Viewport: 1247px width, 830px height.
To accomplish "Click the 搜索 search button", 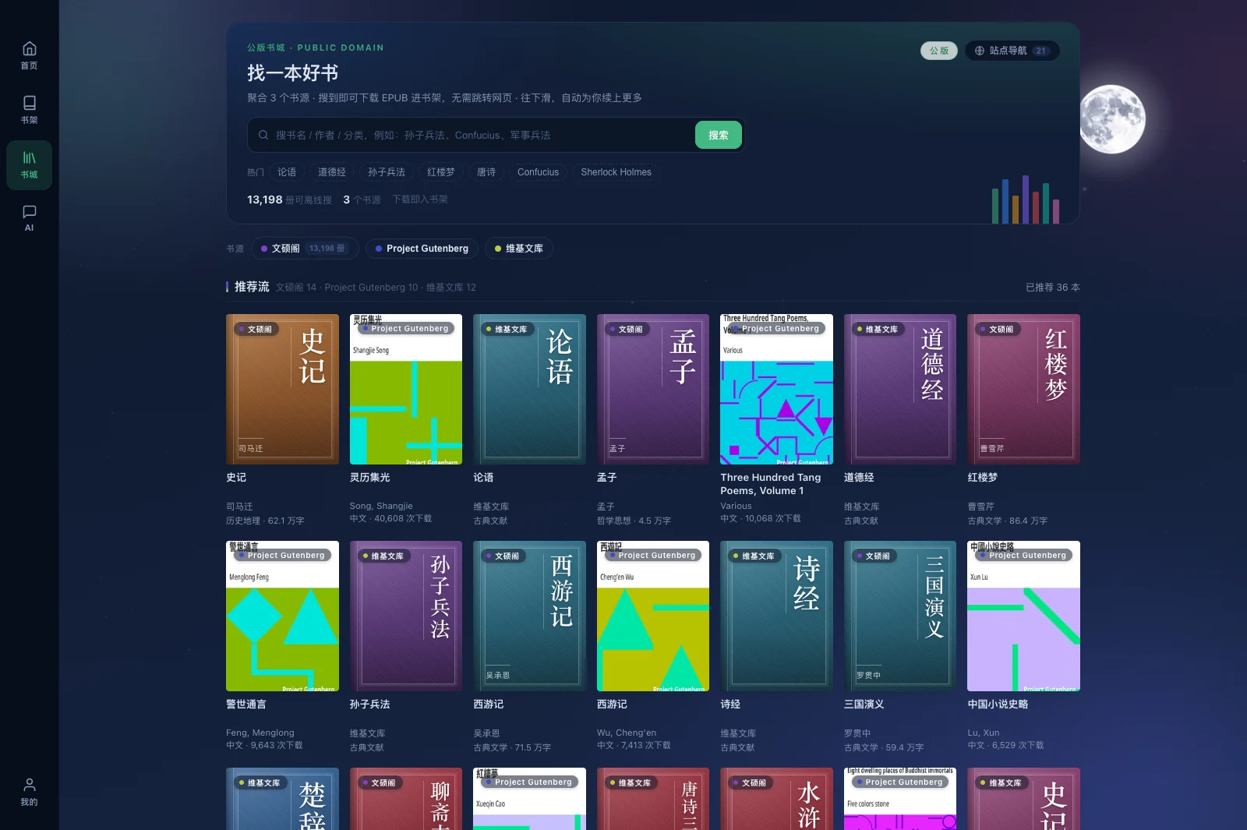I will [719, 135].
